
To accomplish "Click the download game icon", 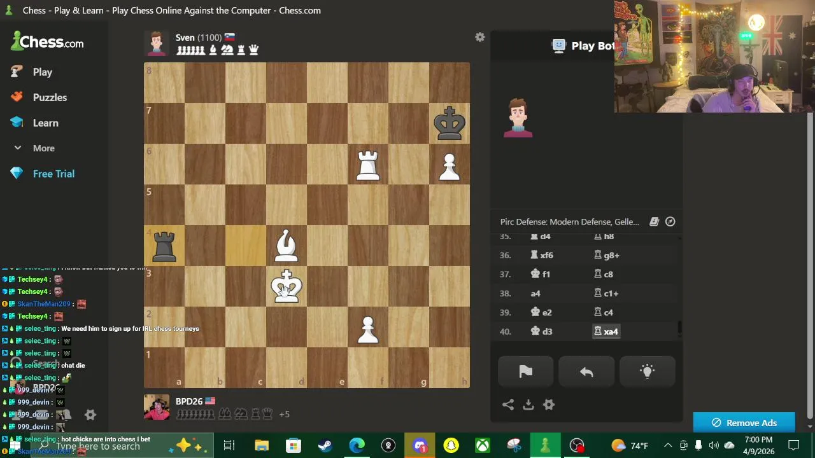I will [x=528, y=405].
